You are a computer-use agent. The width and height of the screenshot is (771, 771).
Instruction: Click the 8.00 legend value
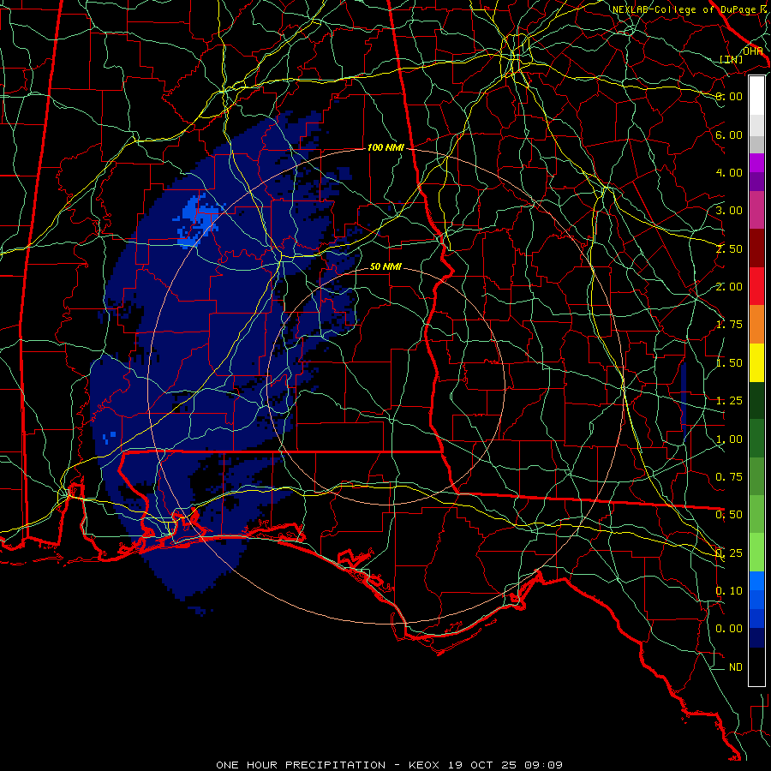(x=729, y=96)
